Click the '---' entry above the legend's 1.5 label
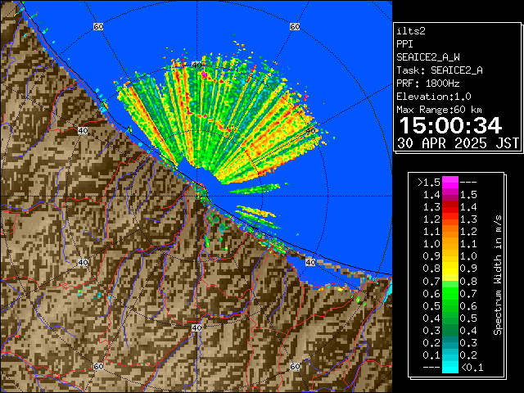This screenshot has height=393, width=524. 468,183
